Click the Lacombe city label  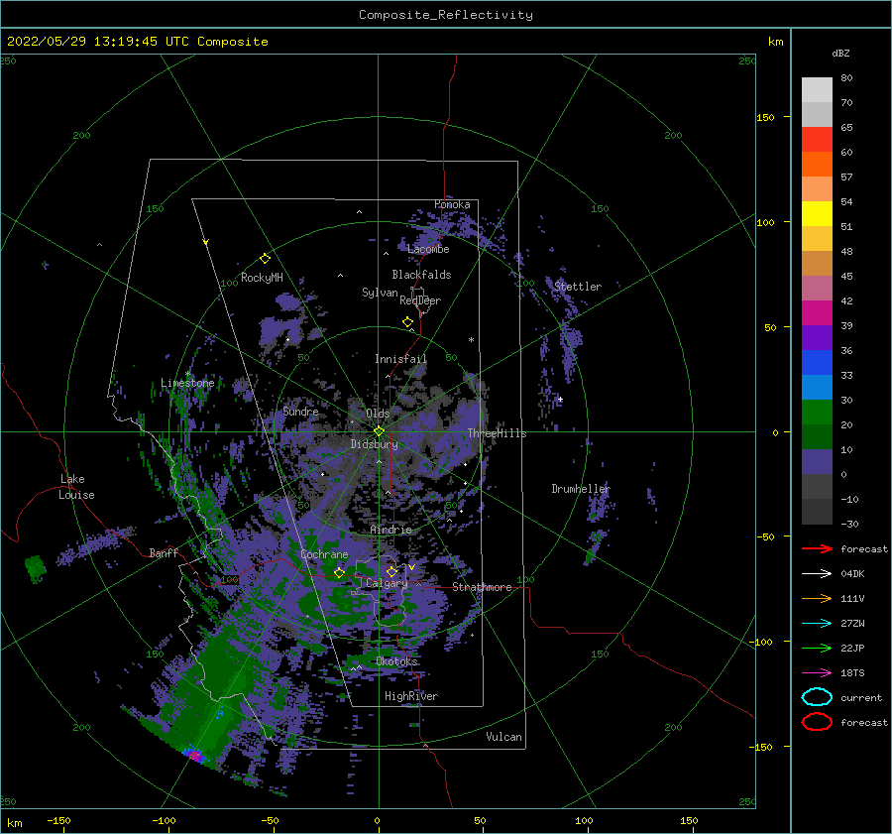point(428,249)
